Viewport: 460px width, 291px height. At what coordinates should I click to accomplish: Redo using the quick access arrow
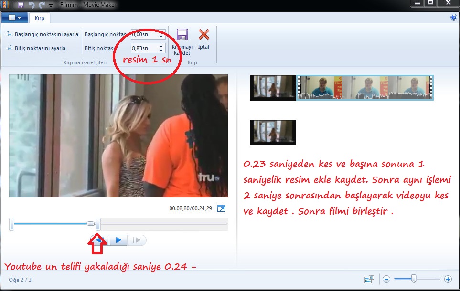click(x=42, y=4)
